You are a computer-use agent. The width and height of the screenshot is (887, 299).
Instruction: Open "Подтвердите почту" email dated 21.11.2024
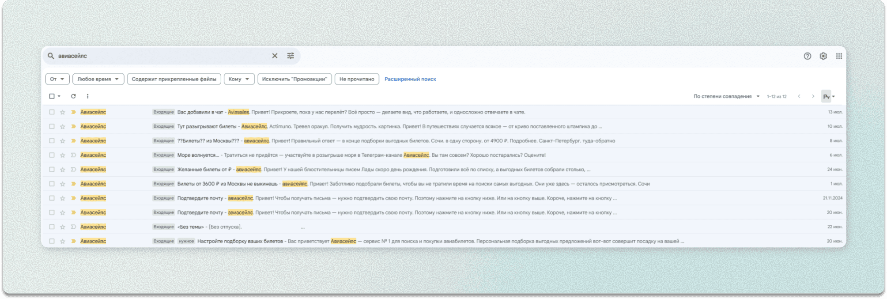(x=444, y=198)
